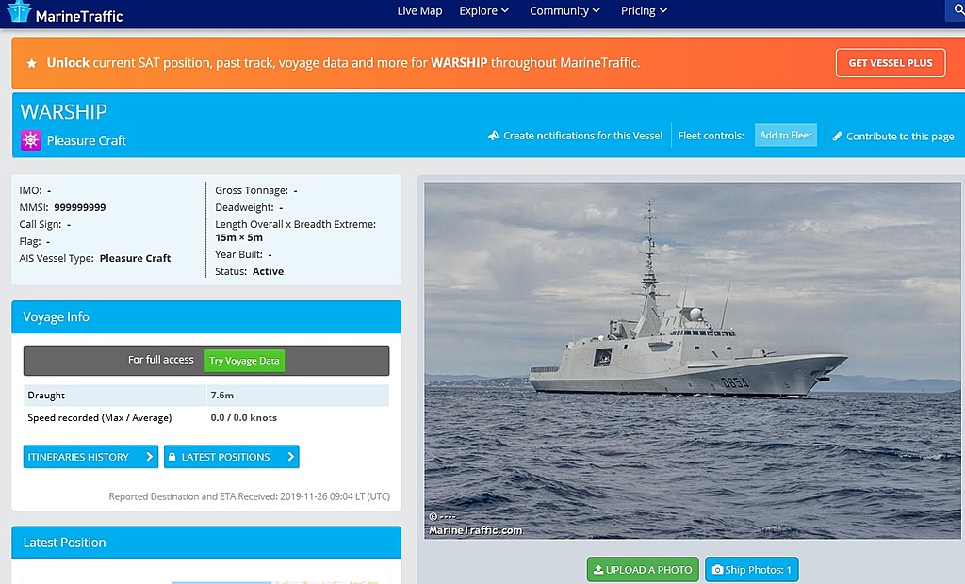Click the Deadweight field label
965x584 pixels.
[x=244, y=207]
